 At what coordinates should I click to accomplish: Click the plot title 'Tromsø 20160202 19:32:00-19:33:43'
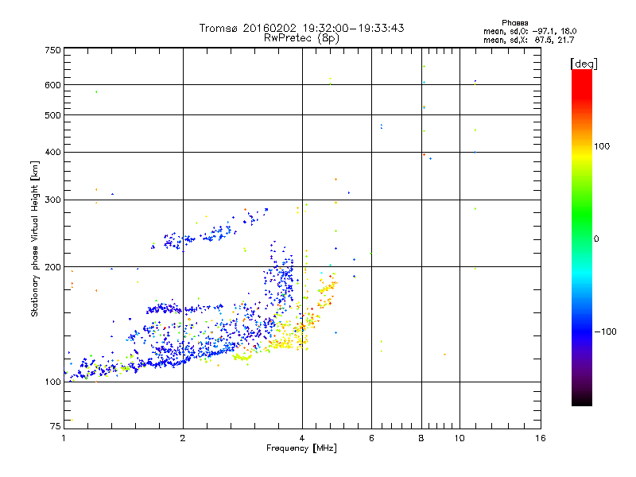click(301, 28)
